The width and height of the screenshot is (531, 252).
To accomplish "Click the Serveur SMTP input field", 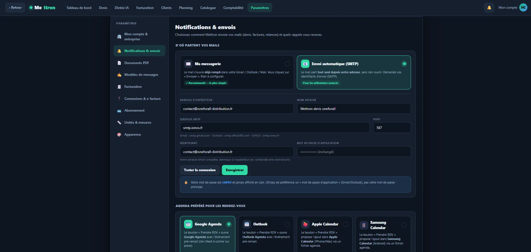I will click(275, 128).
